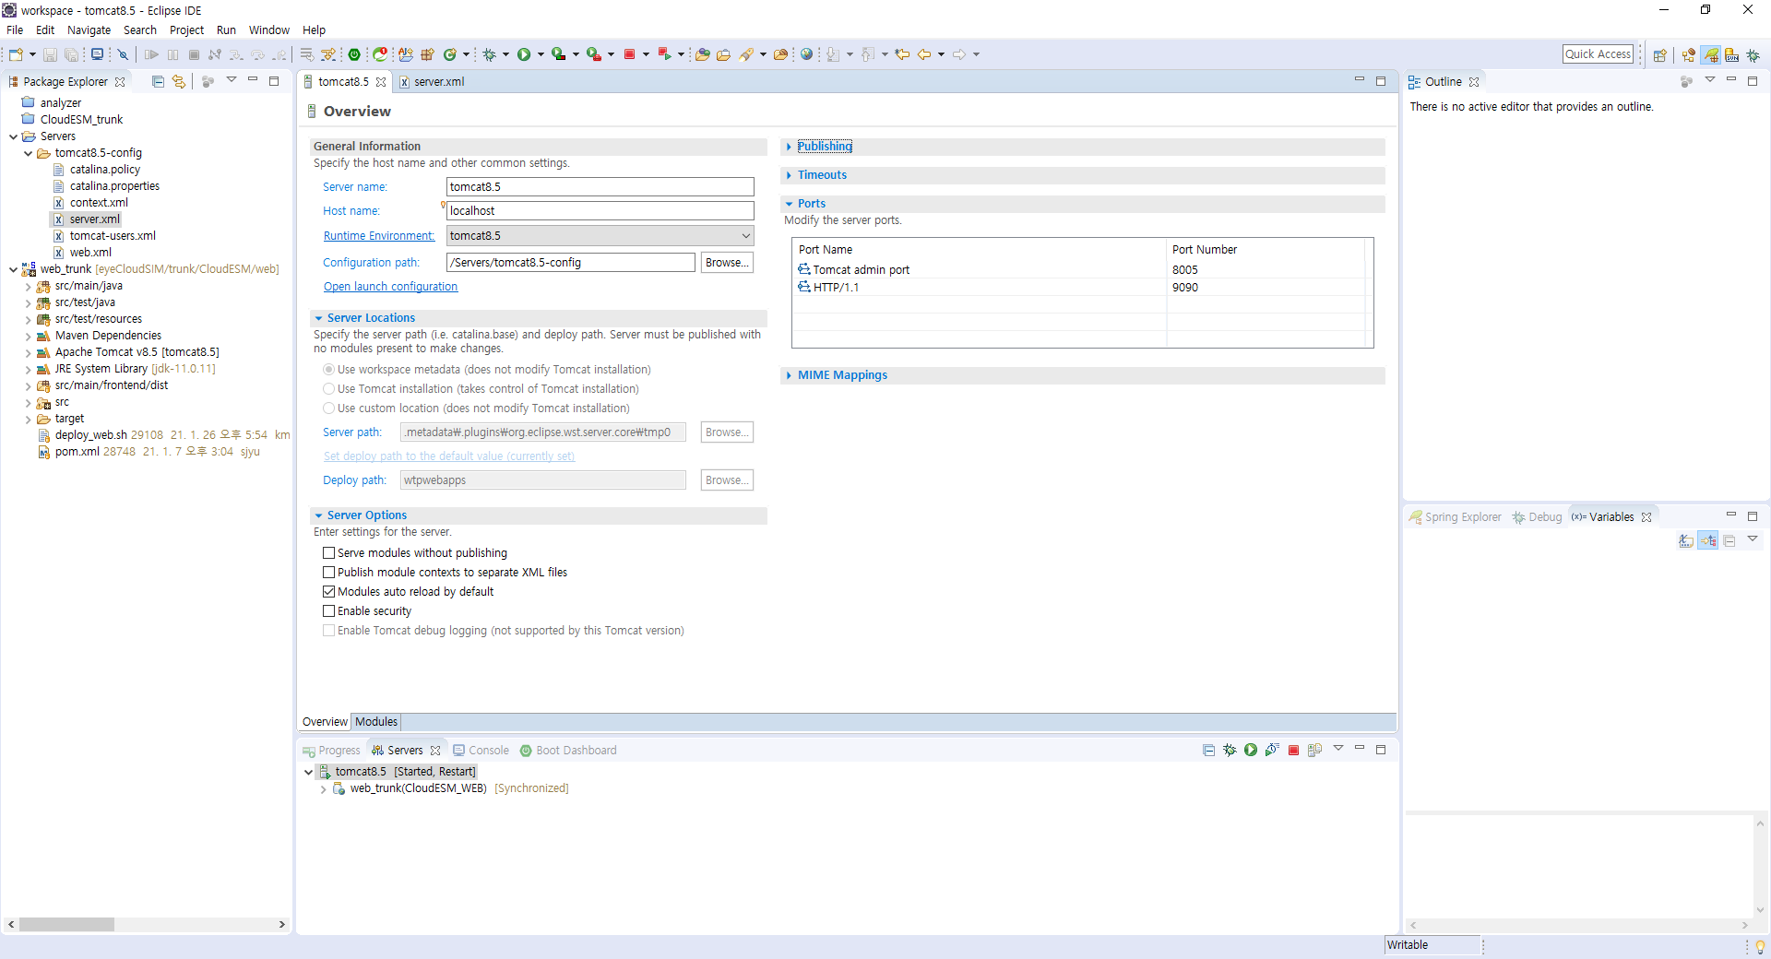Click the Publish to server icon
The width and height of the screenshot is (1771, 959).
coord(1315,751)
